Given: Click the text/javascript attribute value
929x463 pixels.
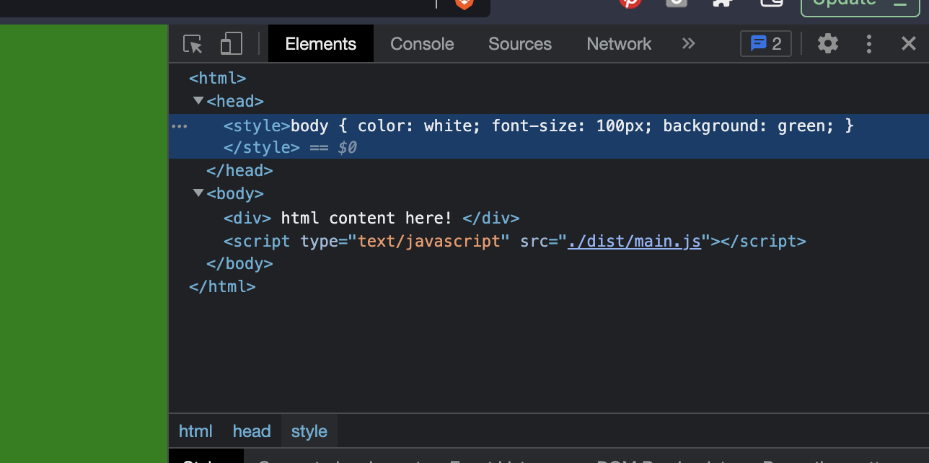Looking at the screenshot, I should [x=428, y=241].
